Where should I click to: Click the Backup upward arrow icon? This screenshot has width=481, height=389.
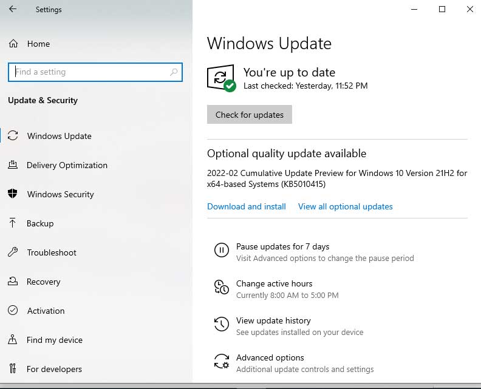click(x=12, y=223)
